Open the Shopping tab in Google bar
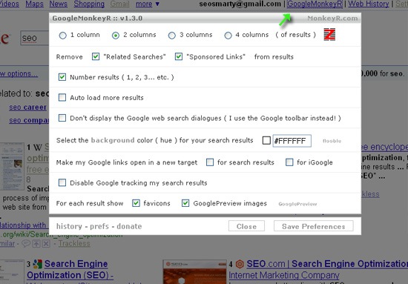This screenshot has height=284, width=408. point(89,4)
